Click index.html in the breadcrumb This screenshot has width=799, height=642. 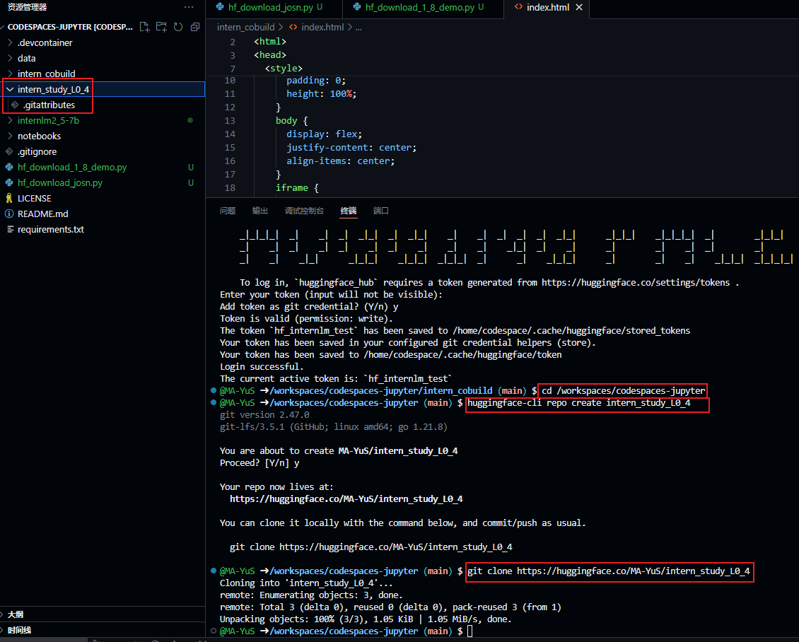322,27
